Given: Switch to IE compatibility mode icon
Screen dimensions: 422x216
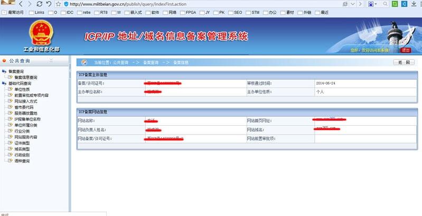Looking at the screenshot, I should (x=345, y=4).
